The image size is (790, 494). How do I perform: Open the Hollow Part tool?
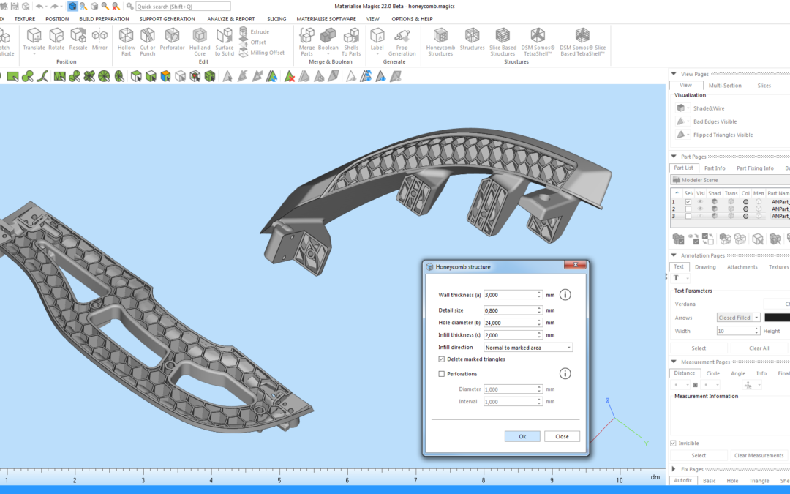(126, 42)
